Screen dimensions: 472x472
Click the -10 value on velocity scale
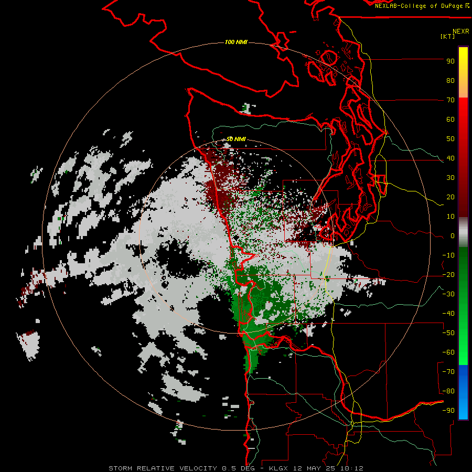click(448, 255)
